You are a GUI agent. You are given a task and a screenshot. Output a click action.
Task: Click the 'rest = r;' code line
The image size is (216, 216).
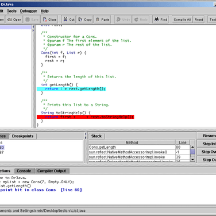click(x=55, y=61)
